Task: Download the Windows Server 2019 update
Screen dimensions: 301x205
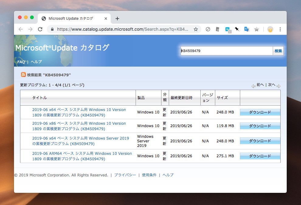Action: (260, 141)
